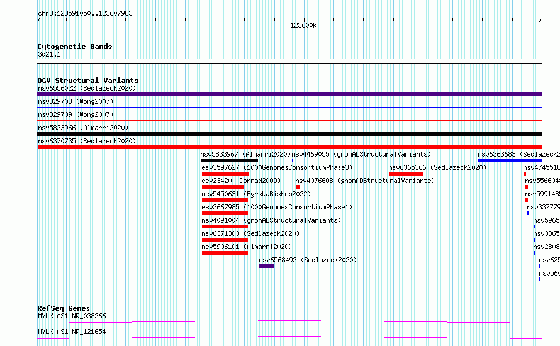Click the Cytogenetic Bands track heading
The image size is (560, 346).
[x=75, y=47]
